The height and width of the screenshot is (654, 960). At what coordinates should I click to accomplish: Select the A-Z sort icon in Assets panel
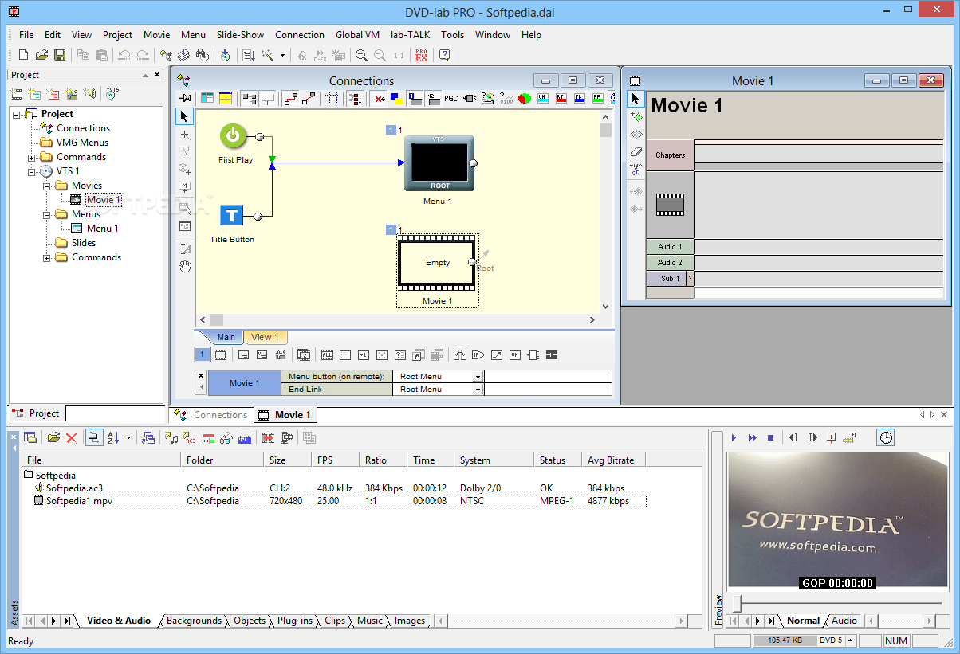pos(112,437)
